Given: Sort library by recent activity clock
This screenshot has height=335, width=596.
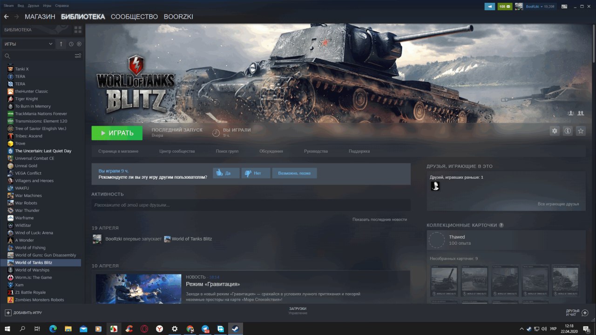Looking at the screenshot, I should tap(71, 44).
